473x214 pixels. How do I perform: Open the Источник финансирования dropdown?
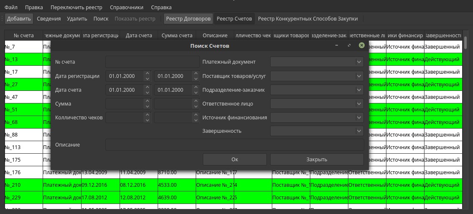317,117
